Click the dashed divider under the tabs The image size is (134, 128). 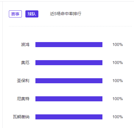click(x=70, y=26)
